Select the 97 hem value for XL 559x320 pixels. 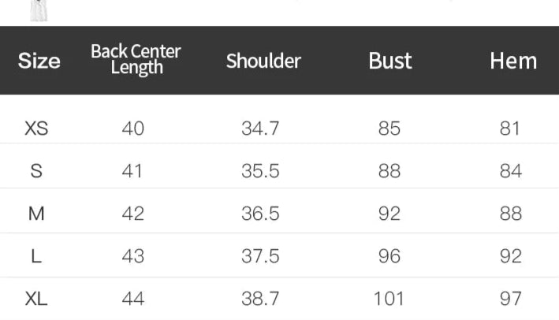tap(511, 298)
